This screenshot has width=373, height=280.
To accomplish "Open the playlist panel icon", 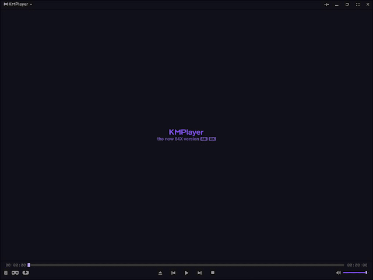I will coord(6,273).
